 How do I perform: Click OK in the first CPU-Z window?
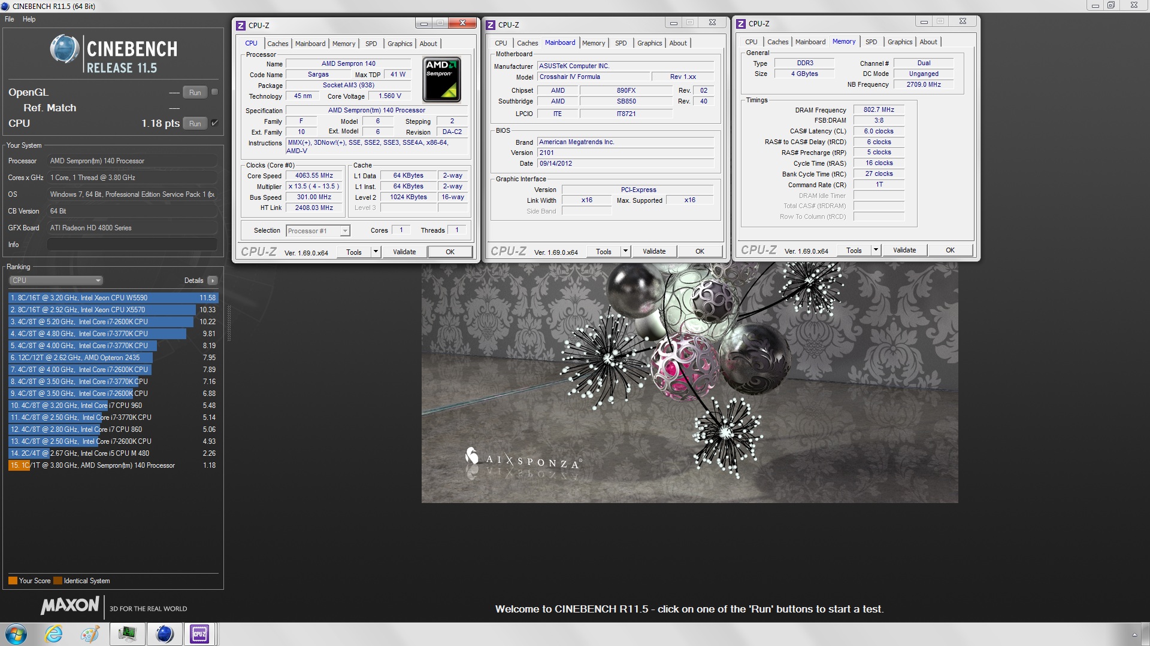[450, 252]
